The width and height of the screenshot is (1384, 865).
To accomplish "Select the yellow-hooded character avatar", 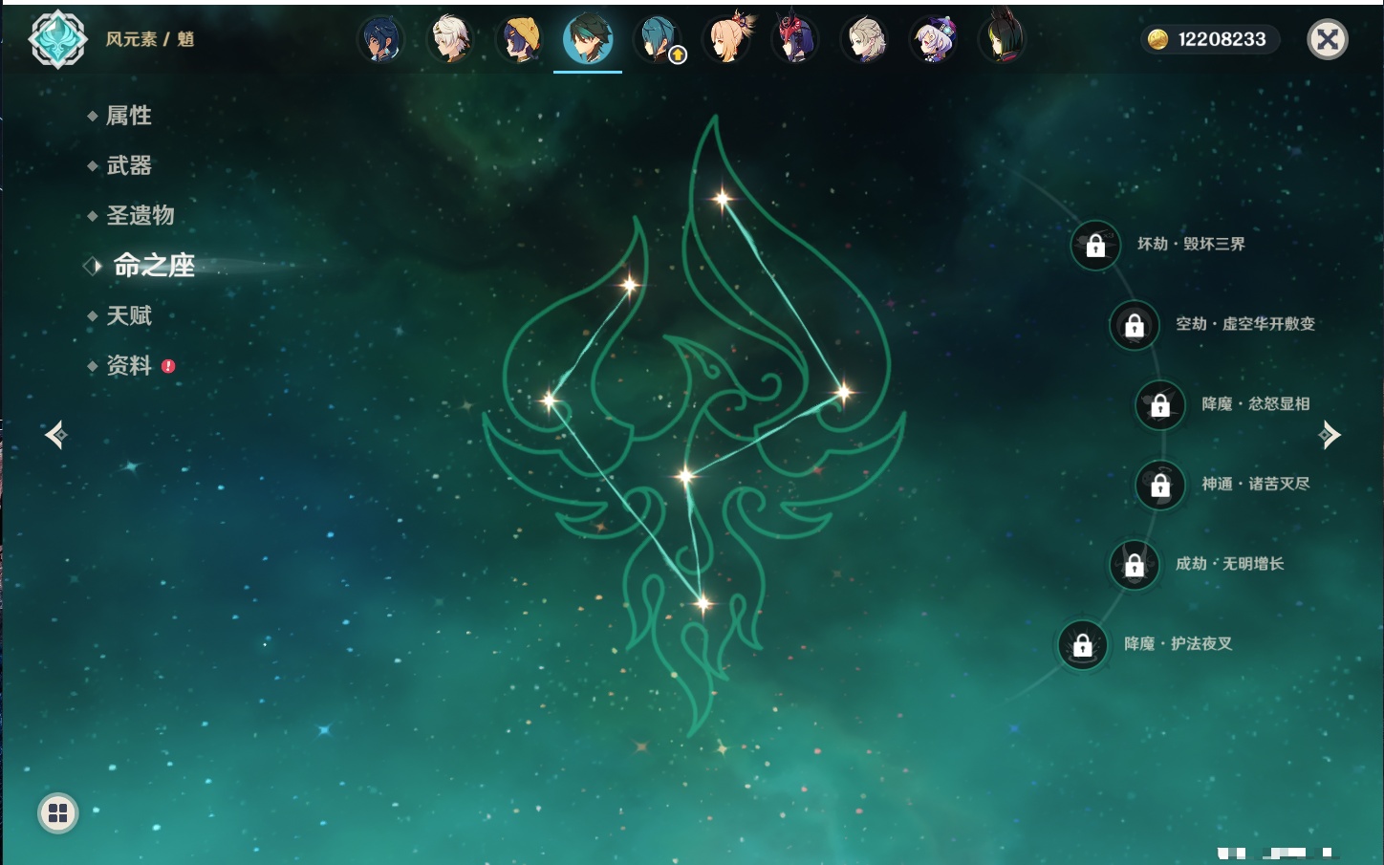I will [519, 40].
